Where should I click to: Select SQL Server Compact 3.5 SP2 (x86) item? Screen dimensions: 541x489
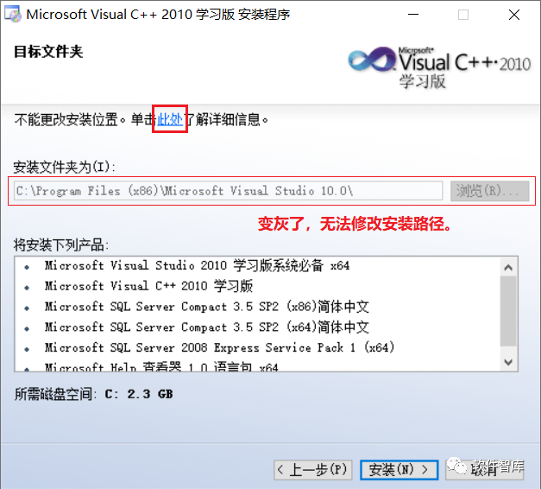(207, 307)
